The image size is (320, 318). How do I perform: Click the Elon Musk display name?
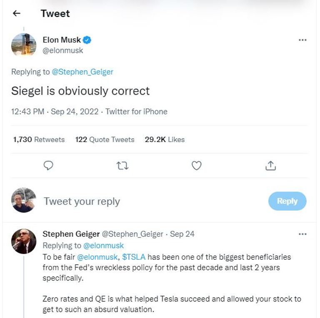point(62,40)
